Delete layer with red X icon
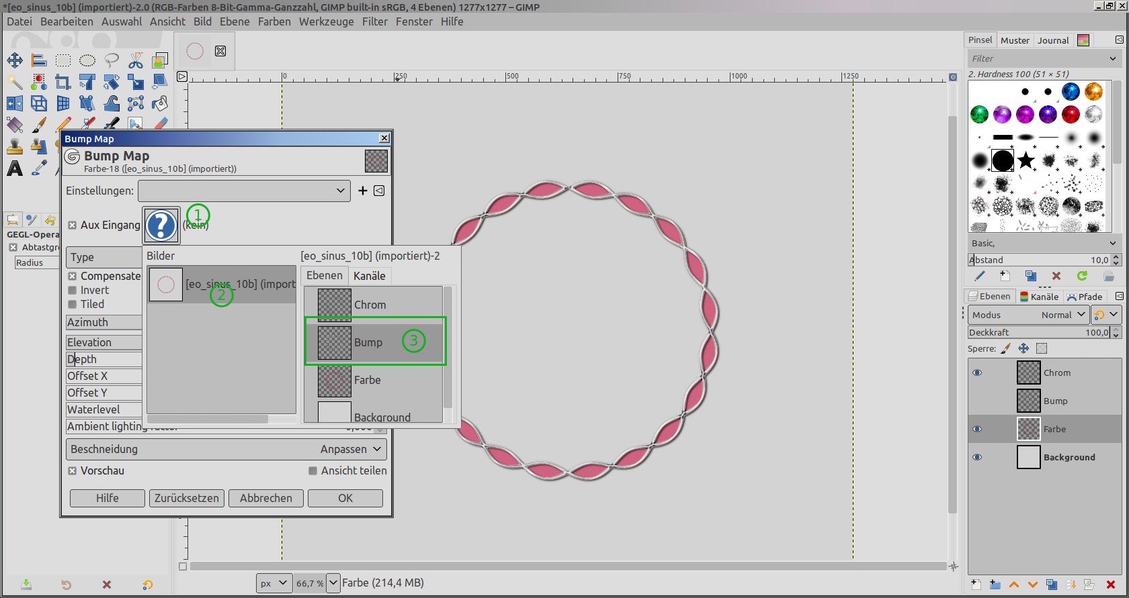Screen dimensions: 1129x598 [1111, 585]
